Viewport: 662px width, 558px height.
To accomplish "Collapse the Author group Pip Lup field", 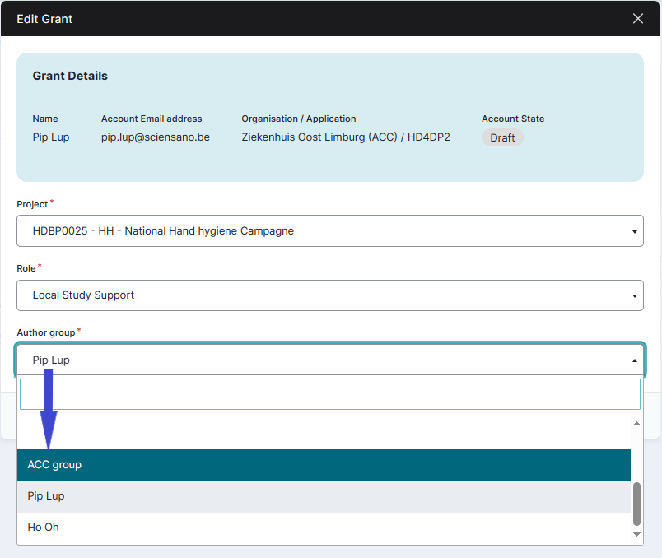I will pos(329,360).
